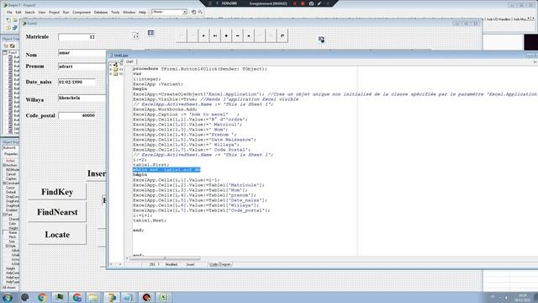Click the Properties tab in Object Inspector
This screenshot has width=538, height=303.
click(x=11, y=154)
